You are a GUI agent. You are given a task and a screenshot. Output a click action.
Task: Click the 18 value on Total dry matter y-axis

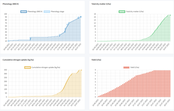pyautogui.click(x=95, y=14)
